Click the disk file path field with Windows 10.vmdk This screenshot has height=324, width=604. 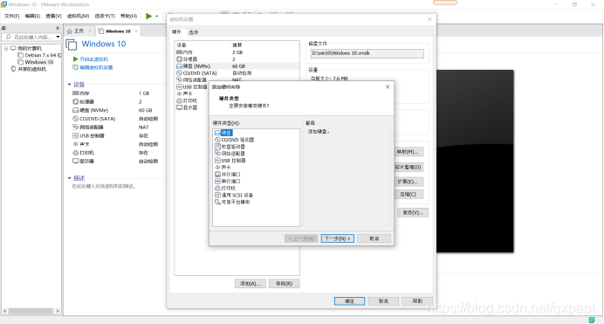(x=367, y=53)
